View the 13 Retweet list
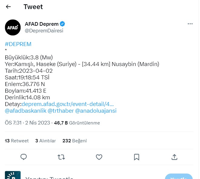 click(x=17, y=141)
